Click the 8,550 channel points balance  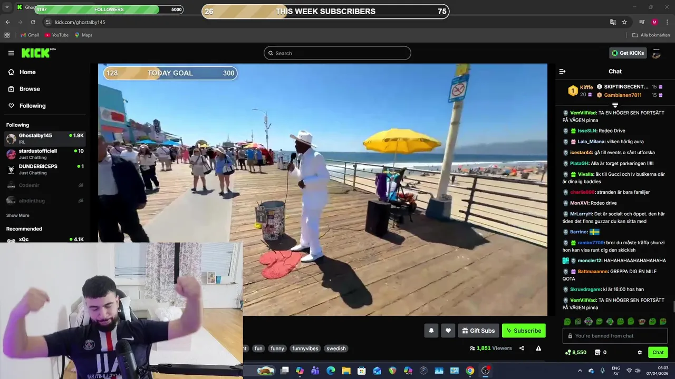click(x=575, y=353)
